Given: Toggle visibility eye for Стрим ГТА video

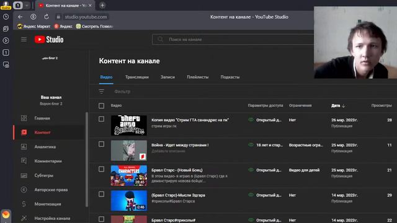Looking at the screenshot, I should (251, 120).
